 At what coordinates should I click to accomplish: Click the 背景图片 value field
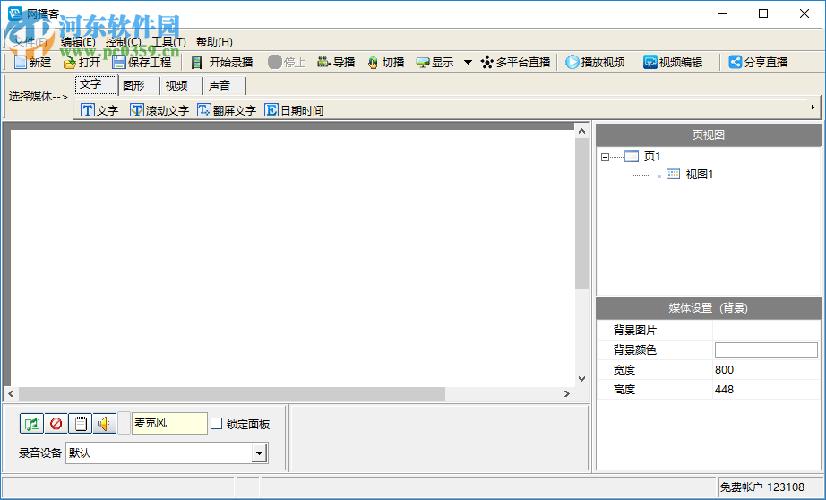pos(767,331)
